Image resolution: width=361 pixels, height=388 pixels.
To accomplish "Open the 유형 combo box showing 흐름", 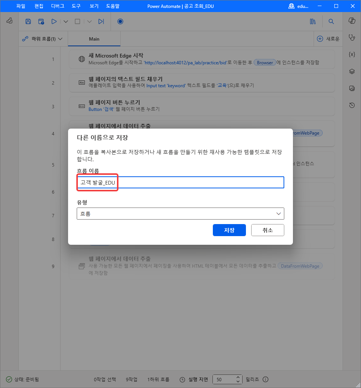I will pos(180,214).
